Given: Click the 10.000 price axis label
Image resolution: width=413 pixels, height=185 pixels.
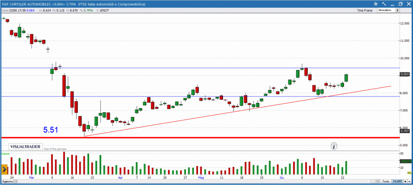Looking at the screenshot, I should (405, 58).
